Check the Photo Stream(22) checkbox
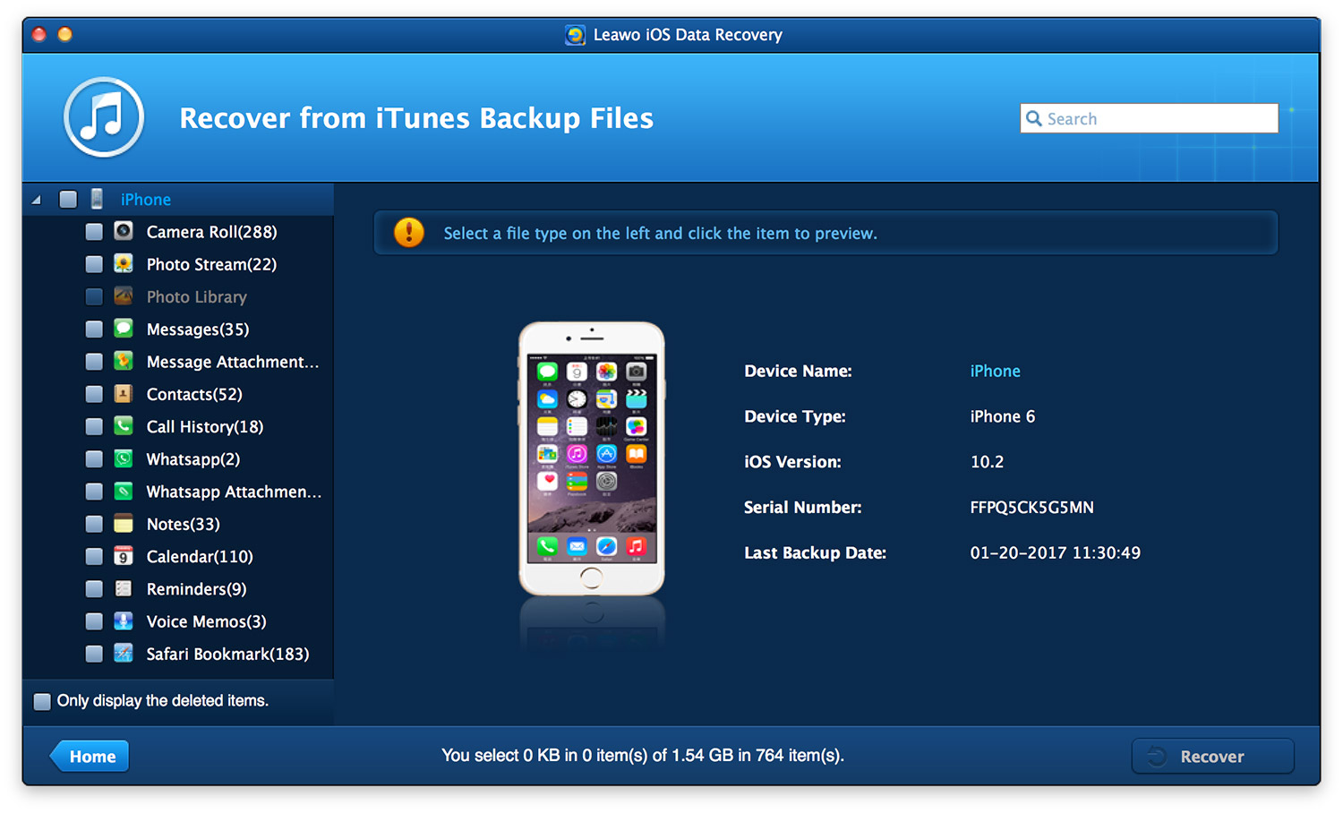 94,264
